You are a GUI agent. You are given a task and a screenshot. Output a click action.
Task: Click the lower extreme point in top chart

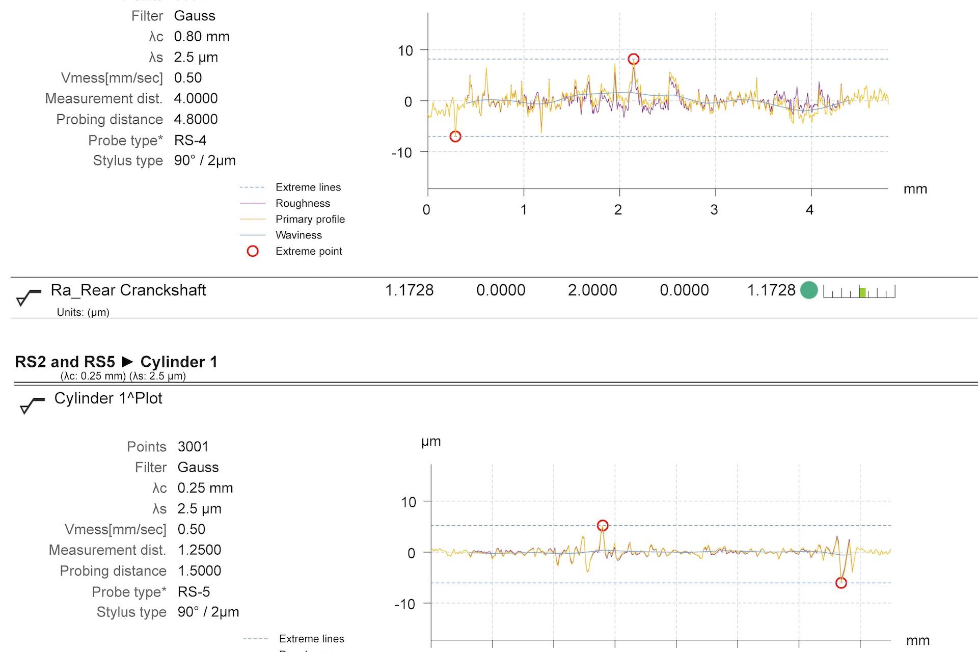[455, 137]
